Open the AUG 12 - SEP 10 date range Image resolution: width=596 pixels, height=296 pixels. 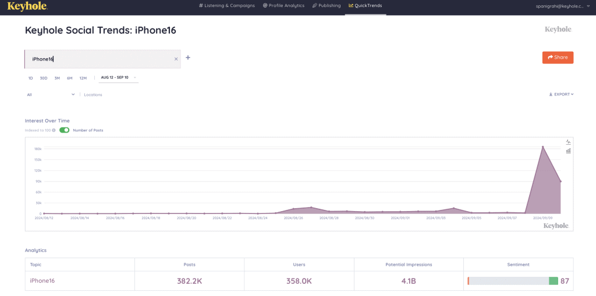pyautogui.click(x=118, y=77)
